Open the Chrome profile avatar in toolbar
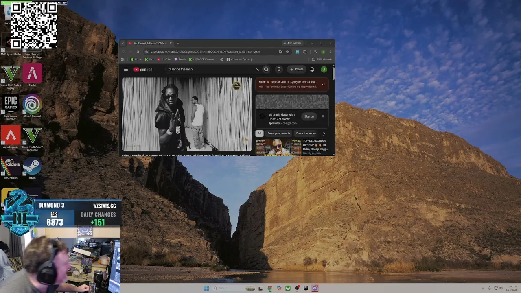Image resolution: width=521 pixels, height=293 pixels. [323, 52]
